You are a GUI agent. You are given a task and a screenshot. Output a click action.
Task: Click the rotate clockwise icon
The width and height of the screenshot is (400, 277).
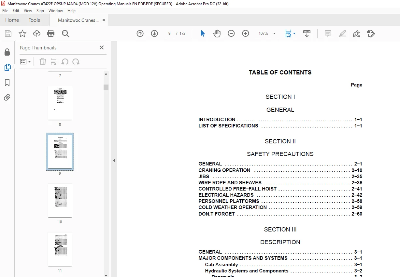(x=76, y=61)
